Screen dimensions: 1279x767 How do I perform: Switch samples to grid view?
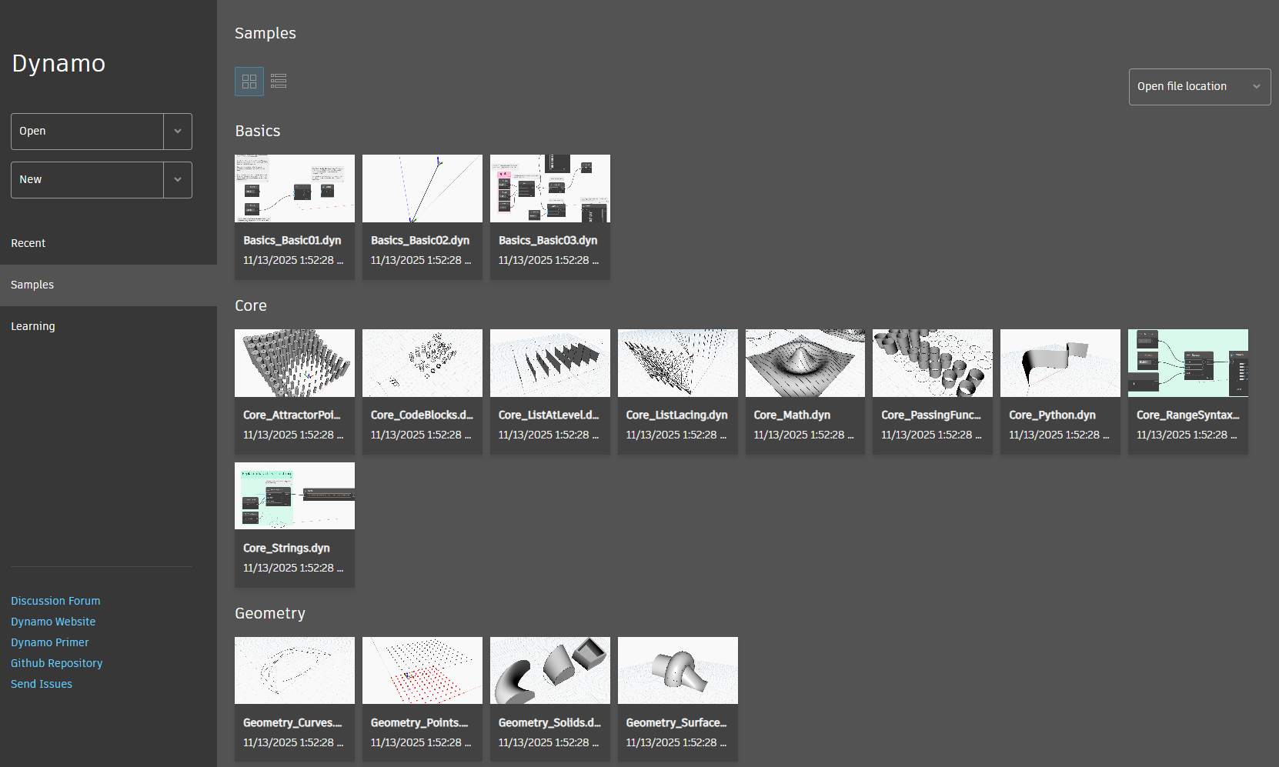pos(249,81)
